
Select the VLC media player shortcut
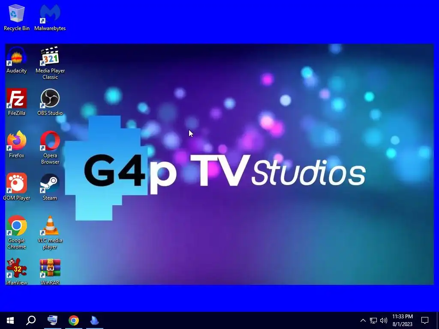(50, 233)
